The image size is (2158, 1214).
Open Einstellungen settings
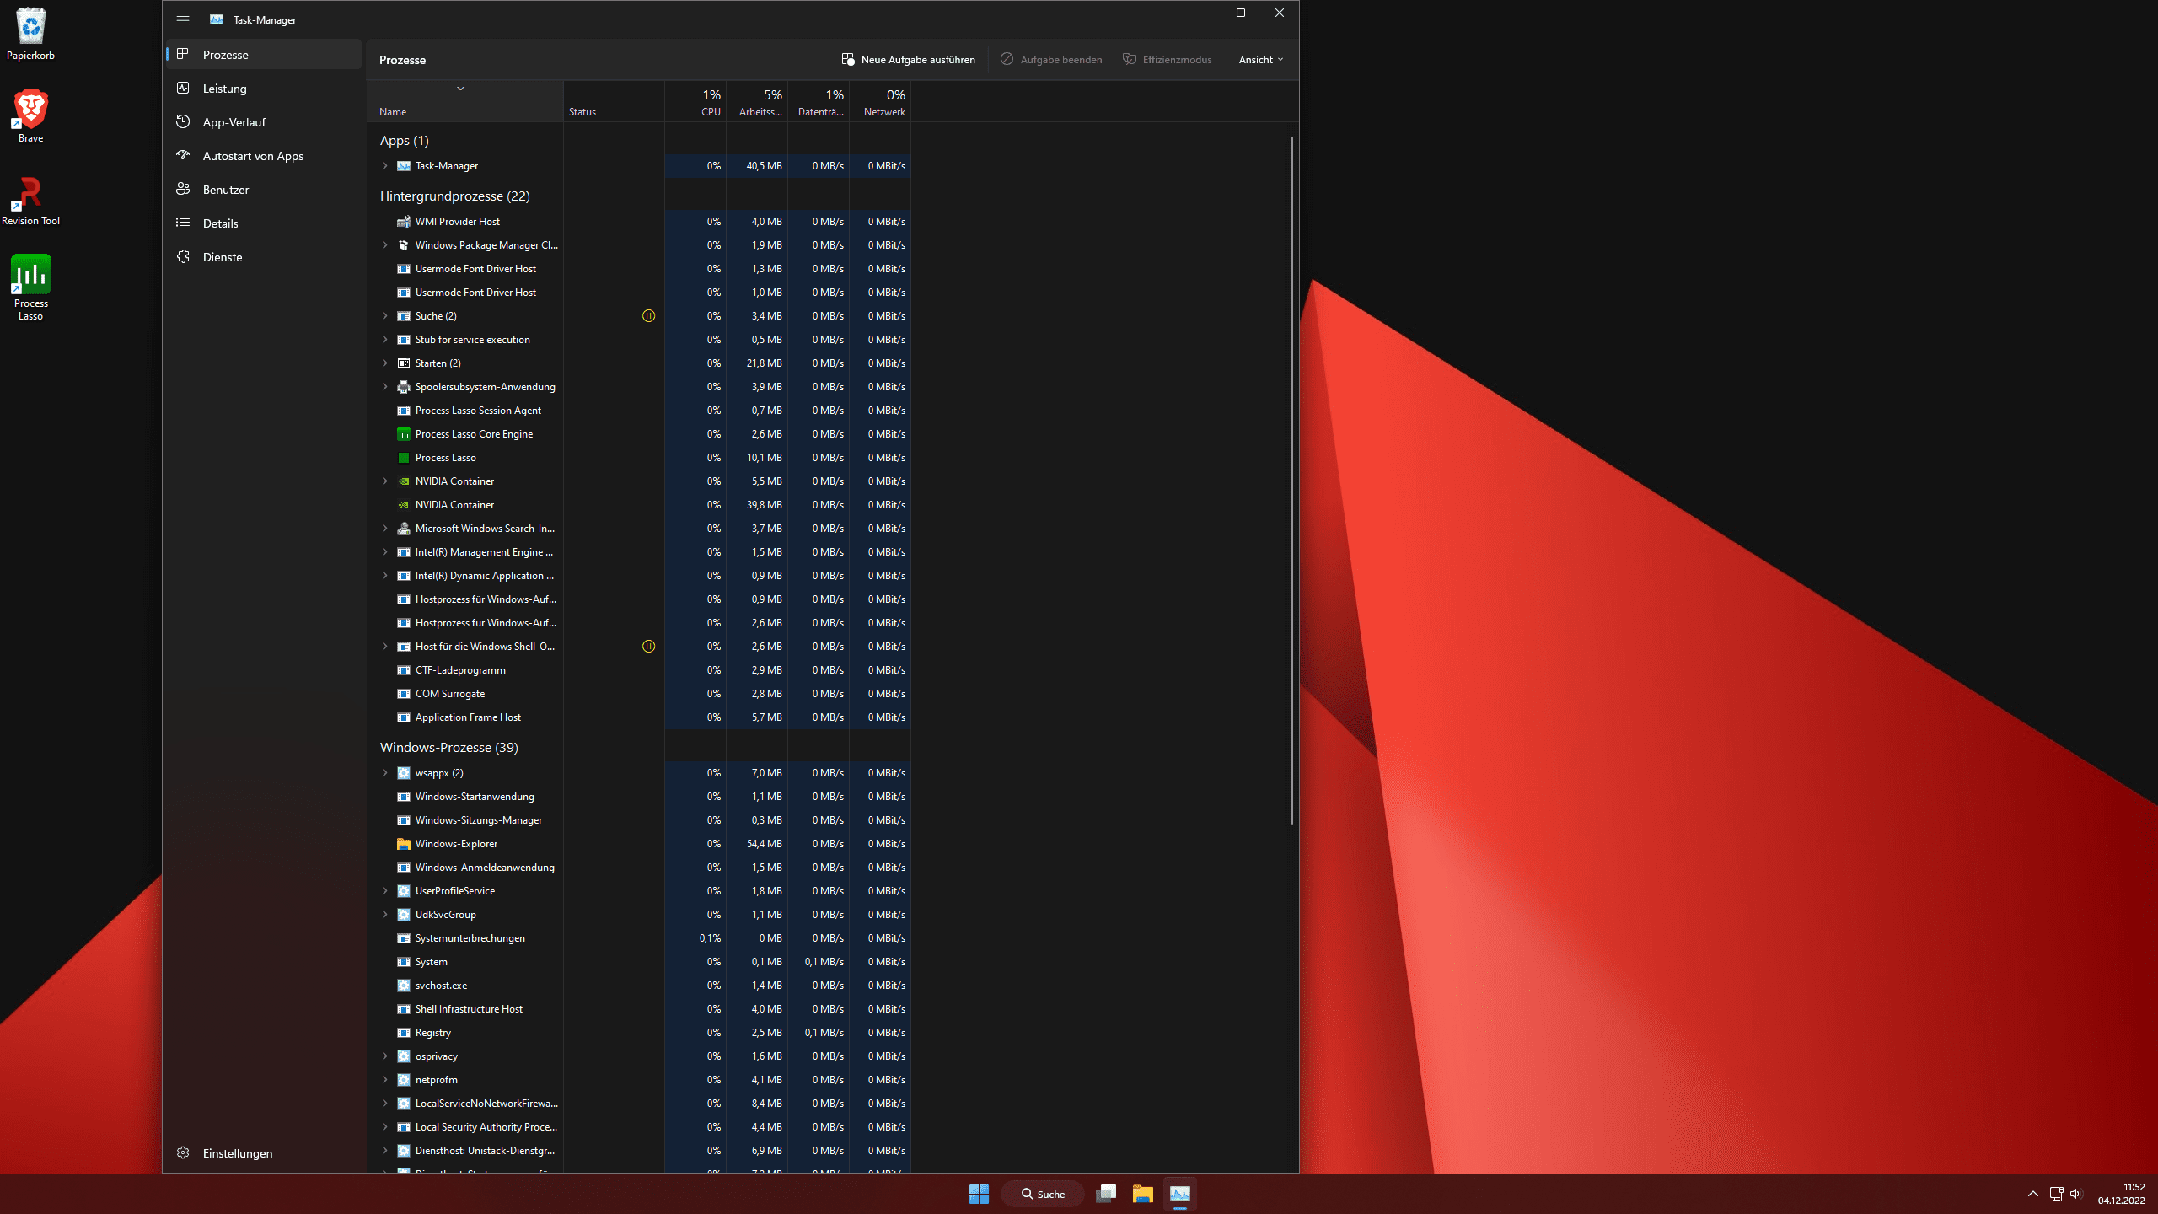(264, 1153)
